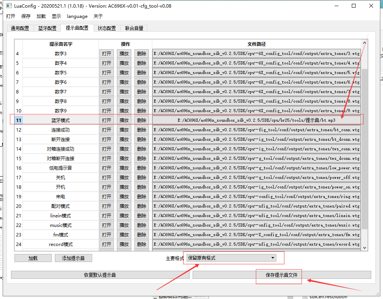
Task: Click 保存提示音文件 button
Action: (282, 275)
